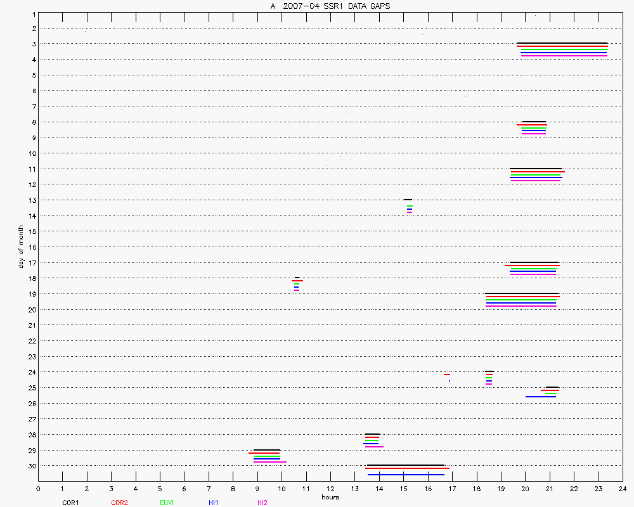Choose the magenta HI2 legend label
Image resolution: width=634 pixels, height=507 pixels.
262,503
